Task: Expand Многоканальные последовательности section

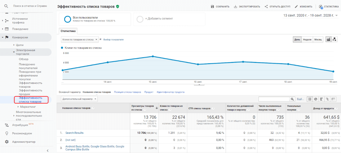Action: 14,116
